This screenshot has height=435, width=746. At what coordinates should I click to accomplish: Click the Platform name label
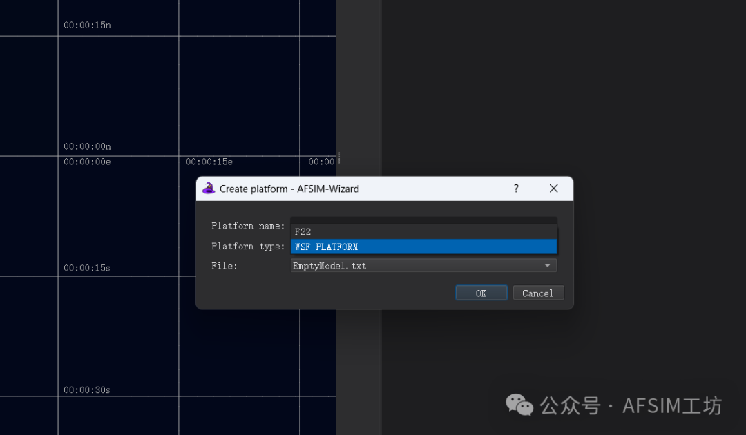point(248,226)
